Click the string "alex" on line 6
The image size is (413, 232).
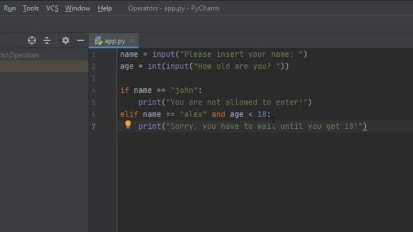pyautogui.click(x=193, y=115)
